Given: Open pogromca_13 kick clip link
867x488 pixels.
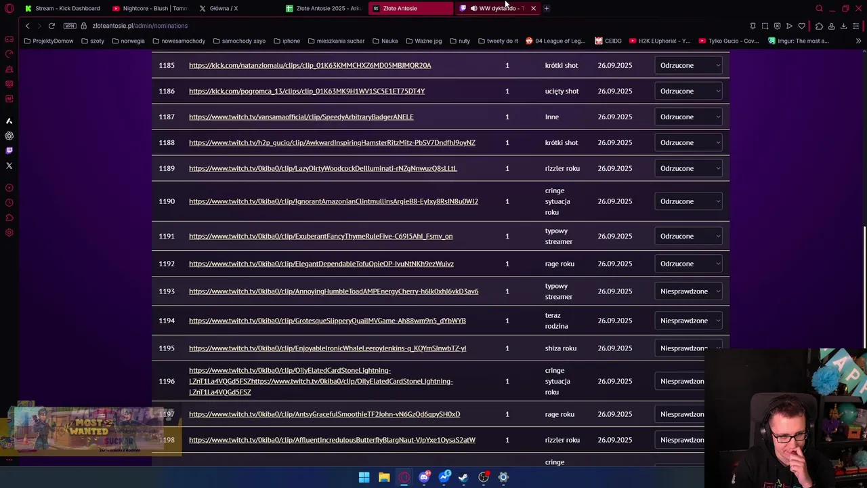Looking at the screenshot, I should 307,91.
